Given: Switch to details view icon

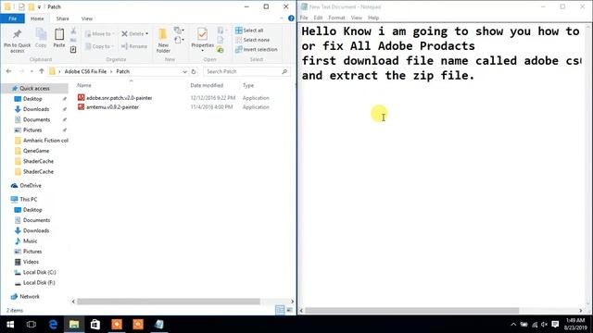Looking at the screenshot, I should click(x=280, y=311).
